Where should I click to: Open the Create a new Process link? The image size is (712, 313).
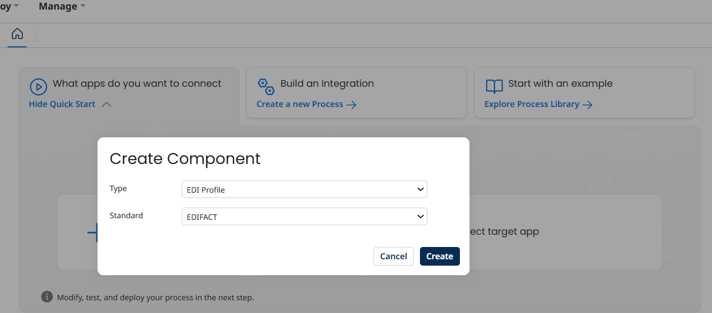301,104
